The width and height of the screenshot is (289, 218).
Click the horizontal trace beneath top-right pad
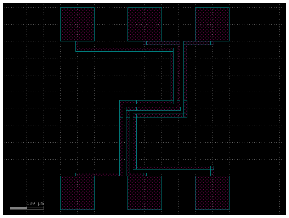tap(199, 43)
